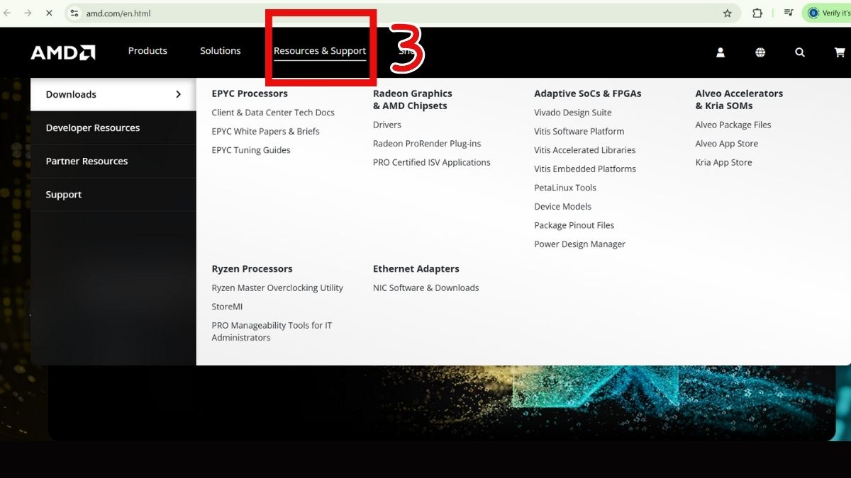Screen dimensions: 851x478
Task: Open Device Models
Action: click(x=563, y=207)
